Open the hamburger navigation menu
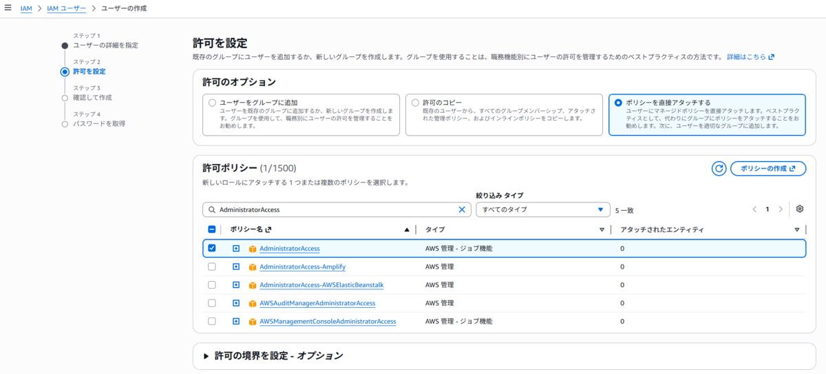The image size is (826, 374). 8,8
